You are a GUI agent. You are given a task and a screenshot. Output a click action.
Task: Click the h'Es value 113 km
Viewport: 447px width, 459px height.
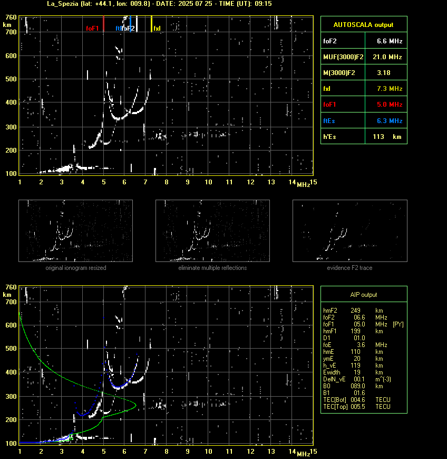click(387, 137)
